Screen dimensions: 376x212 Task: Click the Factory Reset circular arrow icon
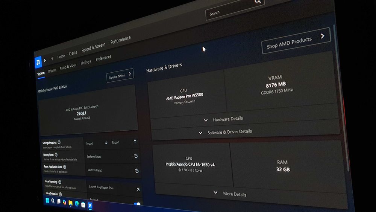pyautogui.click(x=136, y=156)
